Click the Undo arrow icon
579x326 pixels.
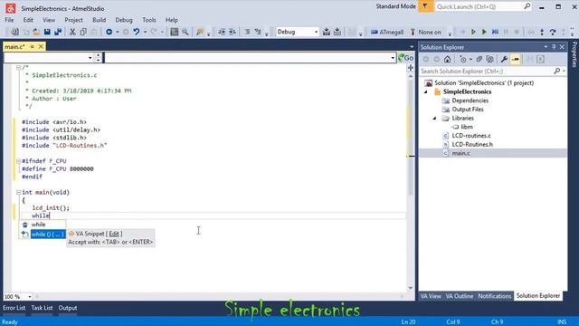(137, 32)
